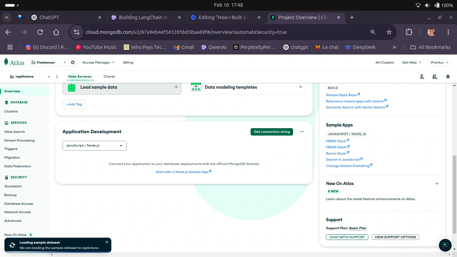
Task: Click the SECURITY lock icon in sidebar
Action: [x=5, y=177]
